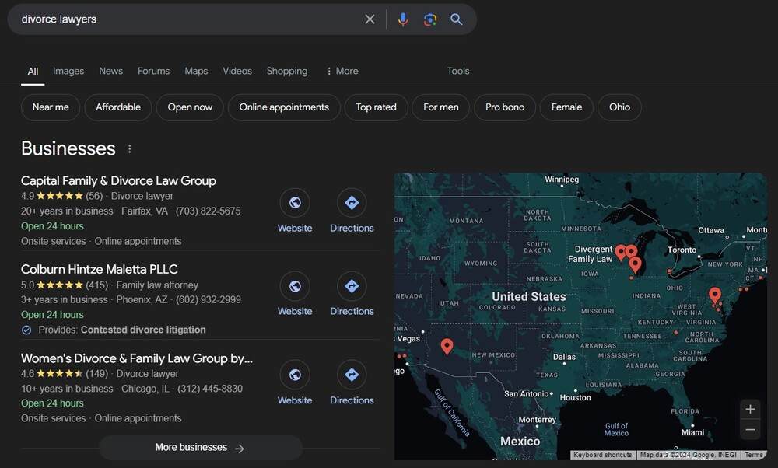778x468 pixels.
Task: Open Women's Divorce & Family Law Group website icon
Action: [x=295, y=375]
